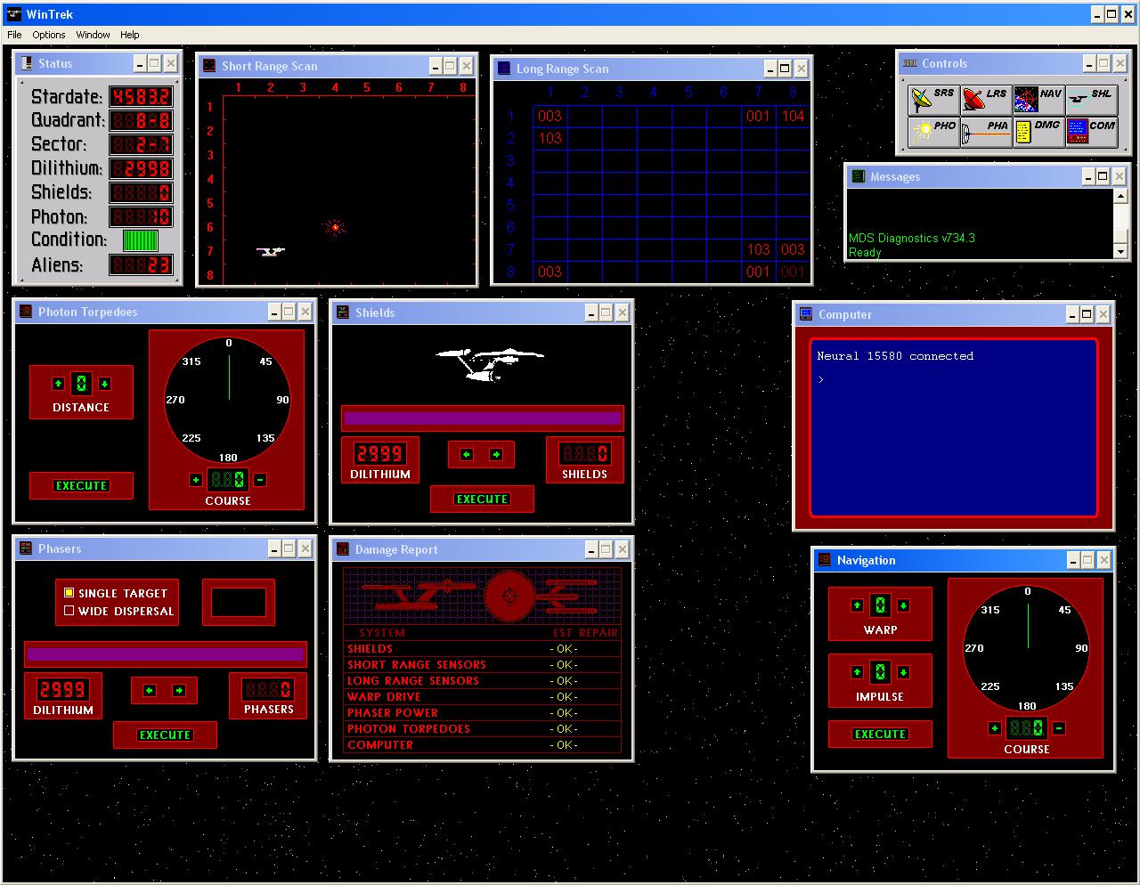Increase navigation course with plus button

pyautogui.click(x=995, y=728)
